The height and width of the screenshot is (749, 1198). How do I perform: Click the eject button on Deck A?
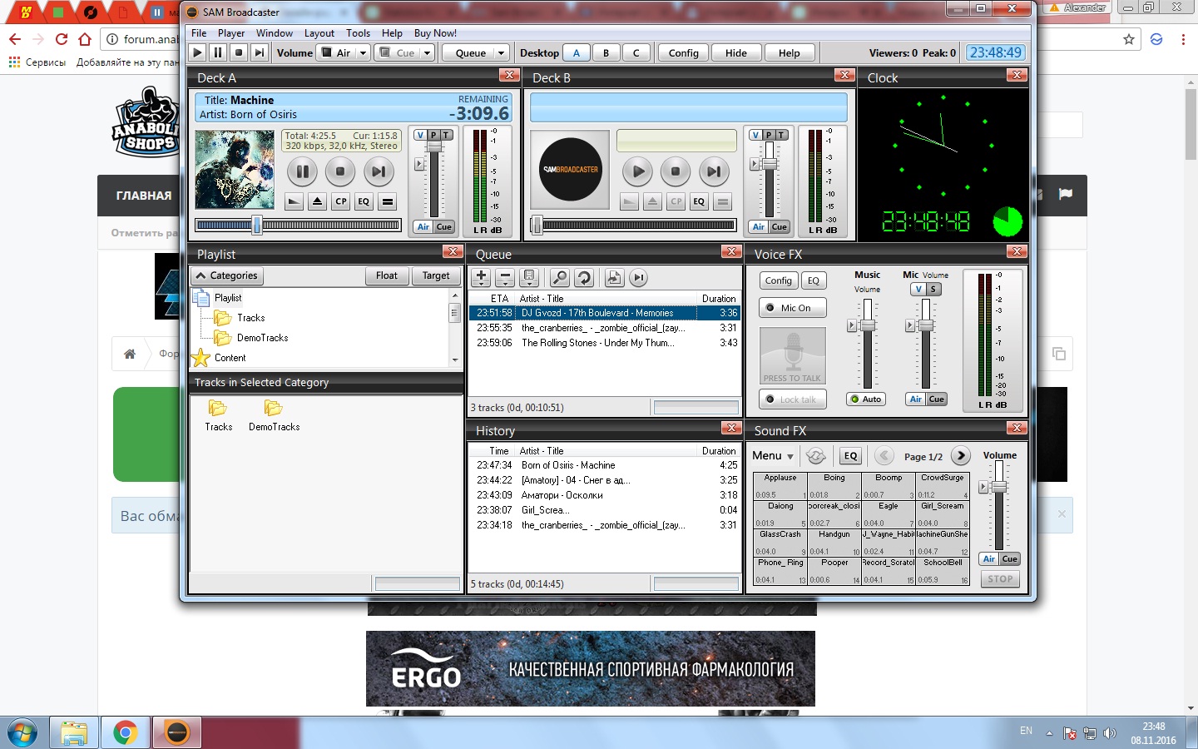(x=317, y=201)
